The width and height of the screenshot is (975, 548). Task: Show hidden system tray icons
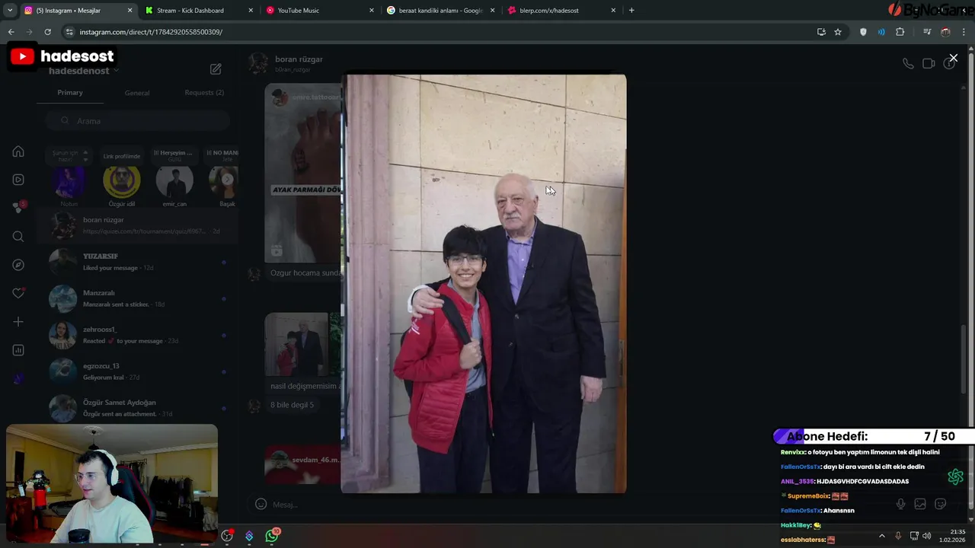[x=882, y=536]
